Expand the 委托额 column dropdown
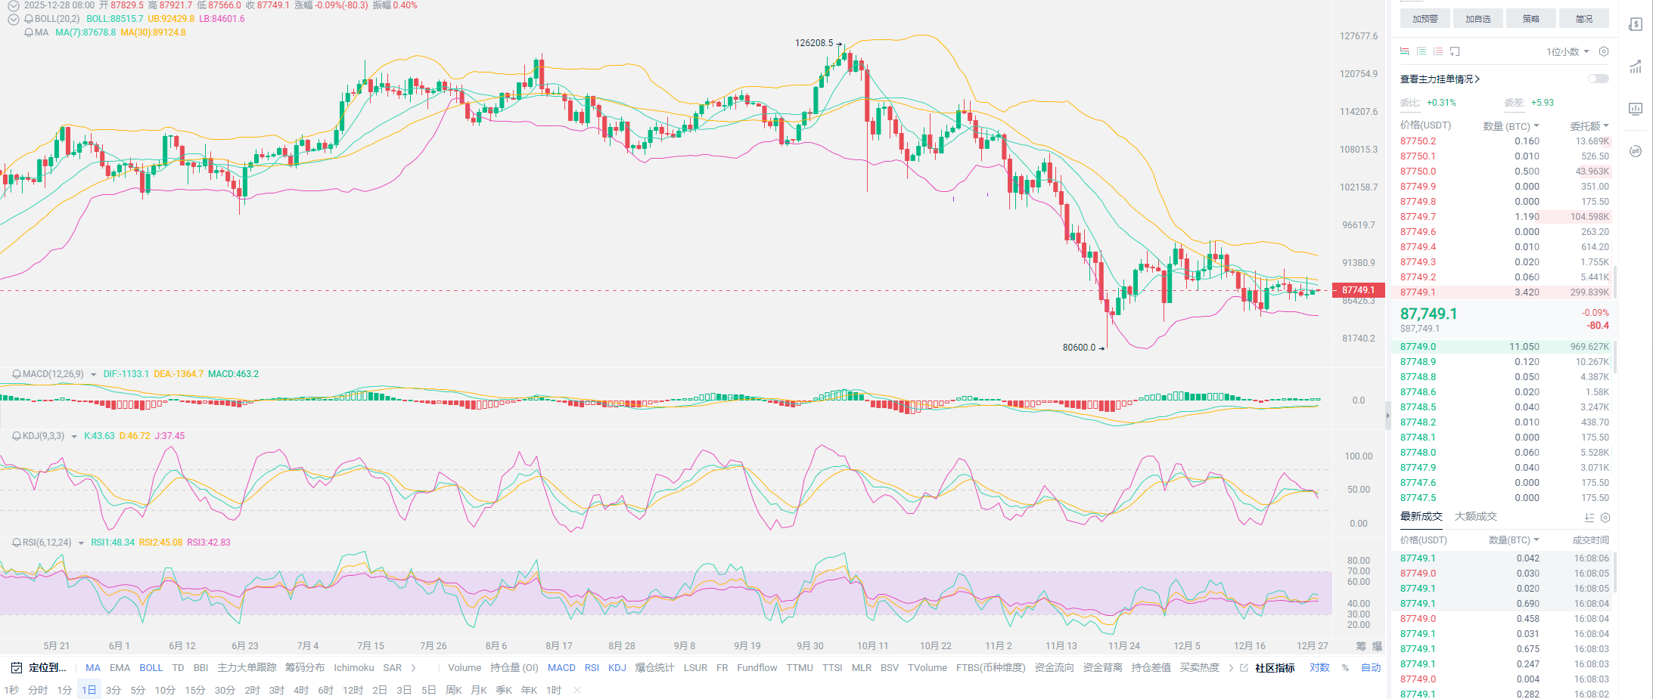This screenshot has height=699, width=1653. point(1589,125)
